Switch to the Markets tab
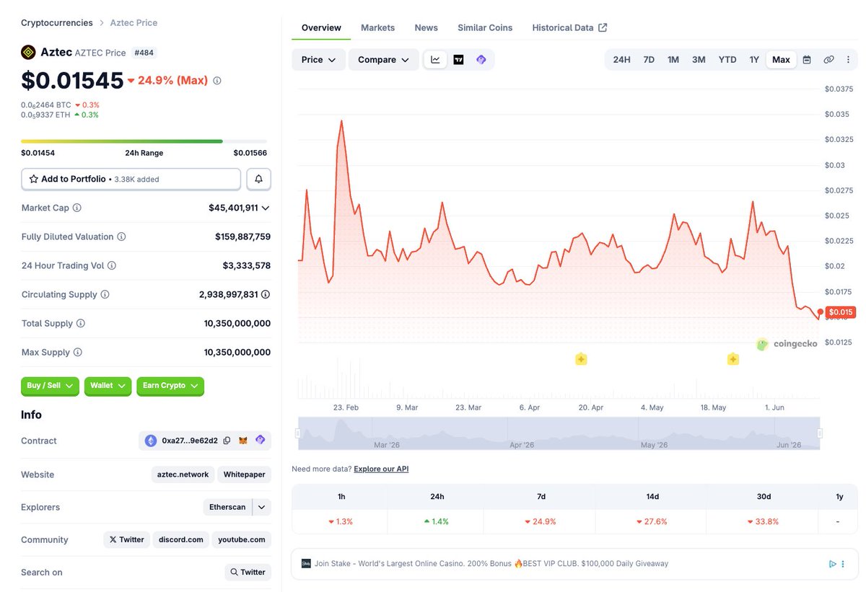Image resolution: width=866 pixels, height=592 pixels. [377, 27]
